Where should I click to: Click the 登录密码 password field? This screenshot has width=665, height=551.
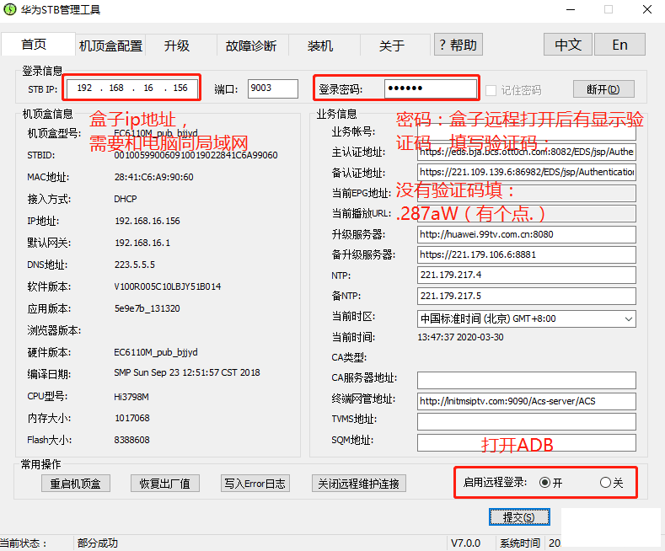[430, 88]
